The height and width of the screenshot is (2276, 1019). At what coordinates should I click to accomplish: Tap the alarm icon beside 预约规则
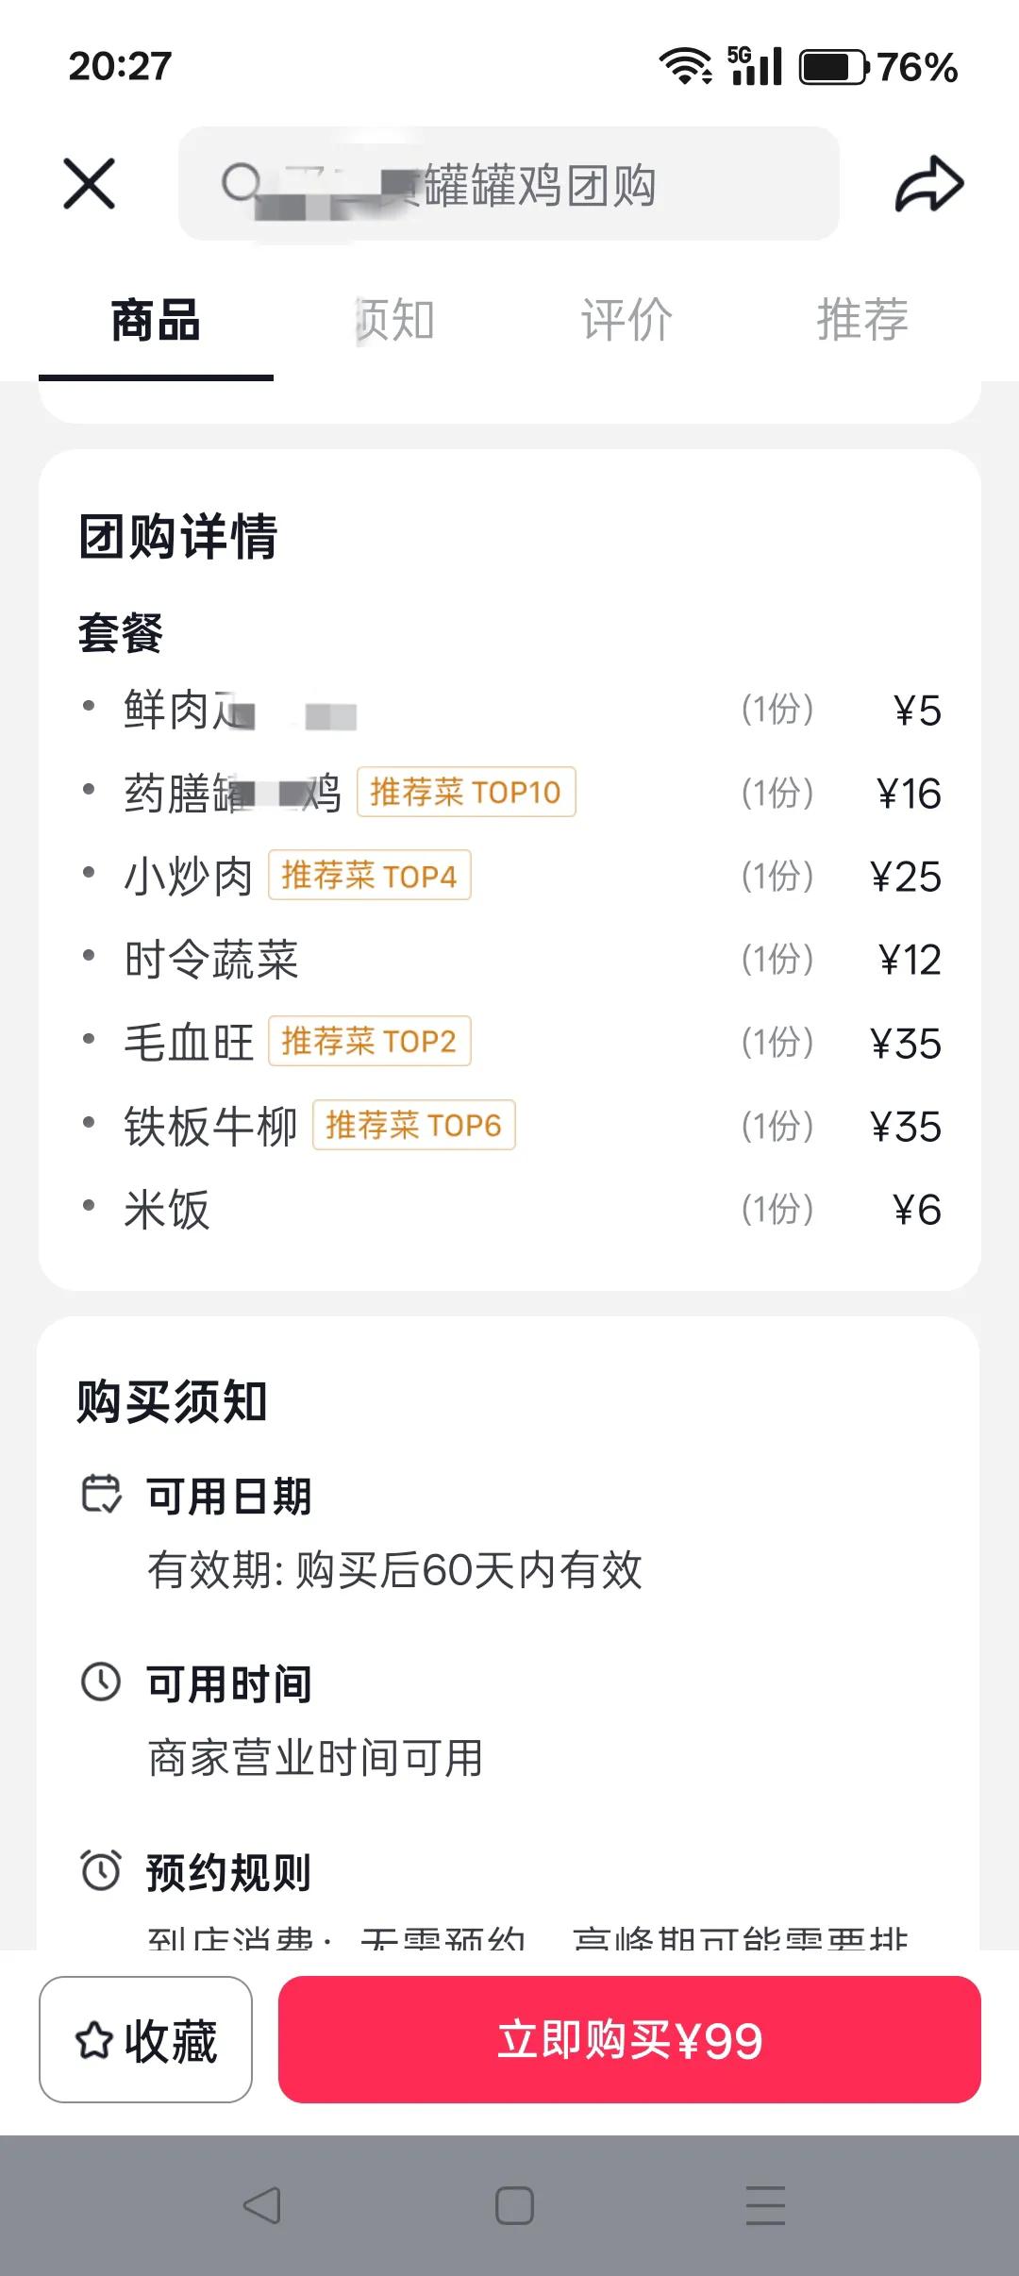[x=101, y=1870]
